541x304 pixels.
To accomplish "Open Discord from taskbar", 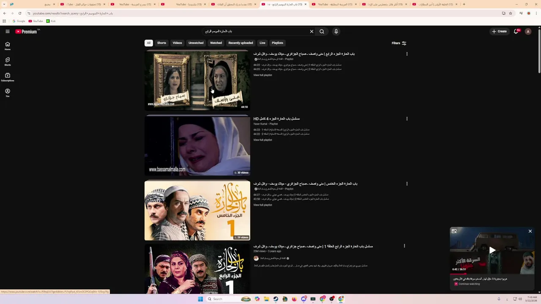I will tap(303, 299).
